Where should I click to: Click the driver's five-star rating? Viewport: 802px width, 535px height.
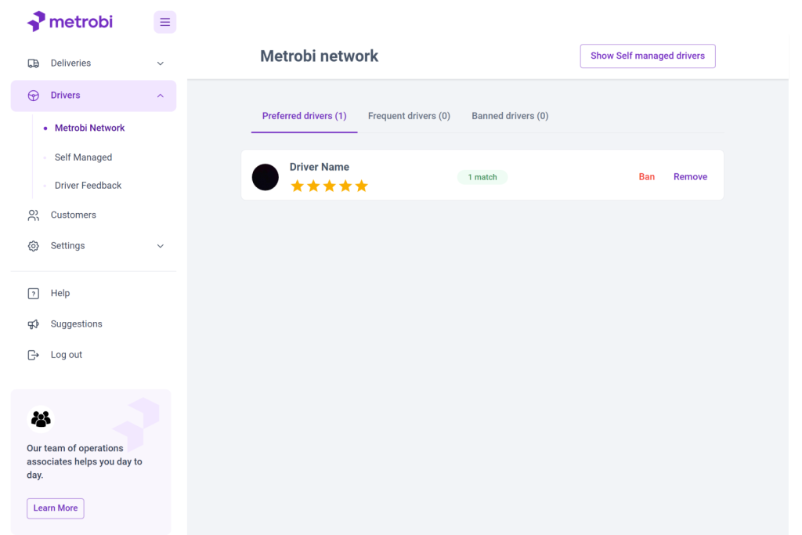pyautogui.click(x=329, y=186)
